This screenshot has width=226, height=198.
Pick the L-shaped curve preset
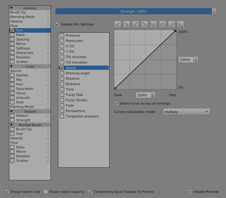tap(181, 24)
